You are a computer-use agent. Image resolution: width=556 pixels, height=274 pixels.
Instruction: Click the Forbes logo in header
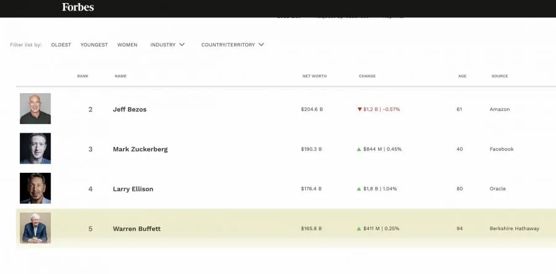click(78, 7)
